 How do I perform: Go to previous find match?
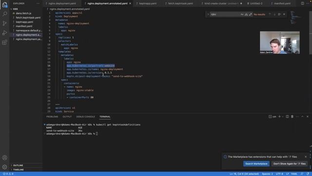(270, 14)
